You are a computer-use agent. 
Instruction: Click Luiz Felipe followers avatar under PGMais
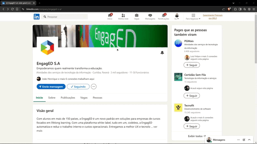[187, 58]
